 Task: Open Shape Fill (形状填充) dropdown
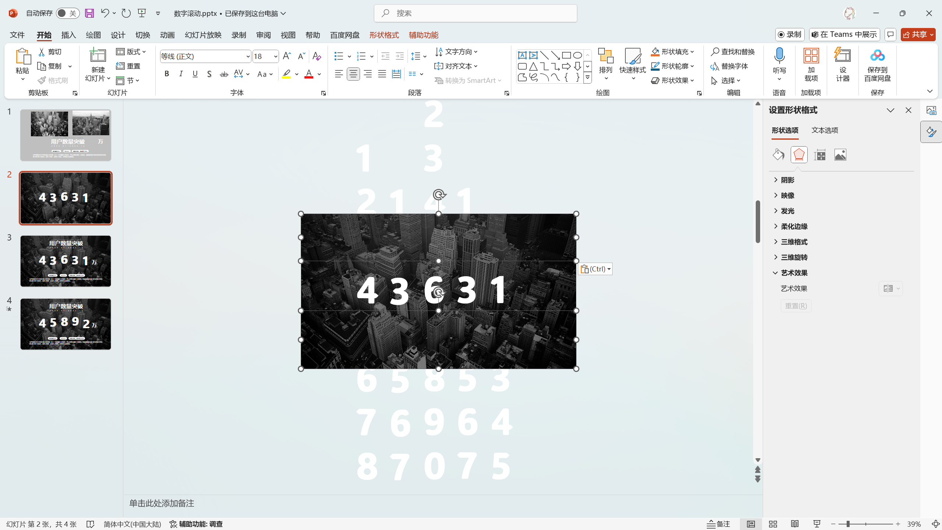click(672, 52)
